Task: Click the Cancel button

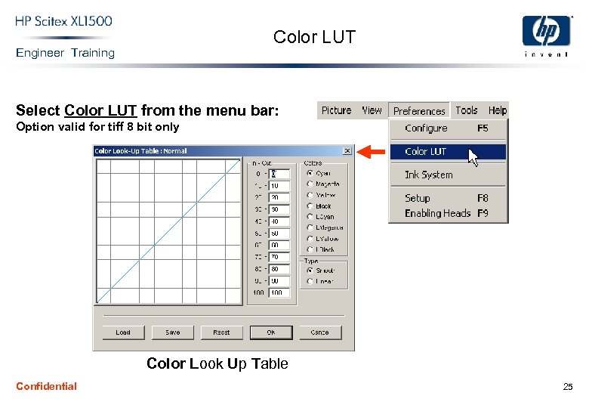Action: (320, 332)
